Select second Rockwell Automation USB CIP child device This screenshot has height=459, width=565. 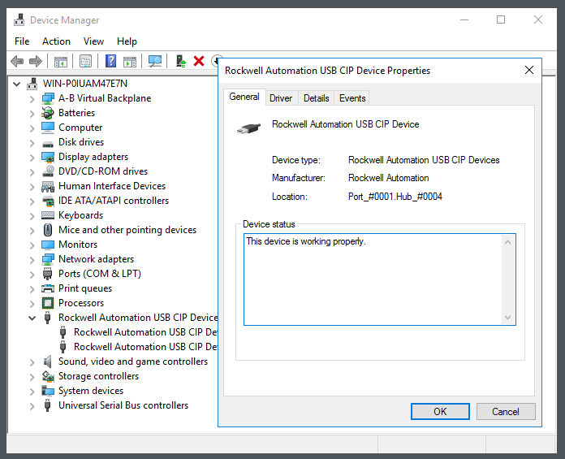pos(145,347)
